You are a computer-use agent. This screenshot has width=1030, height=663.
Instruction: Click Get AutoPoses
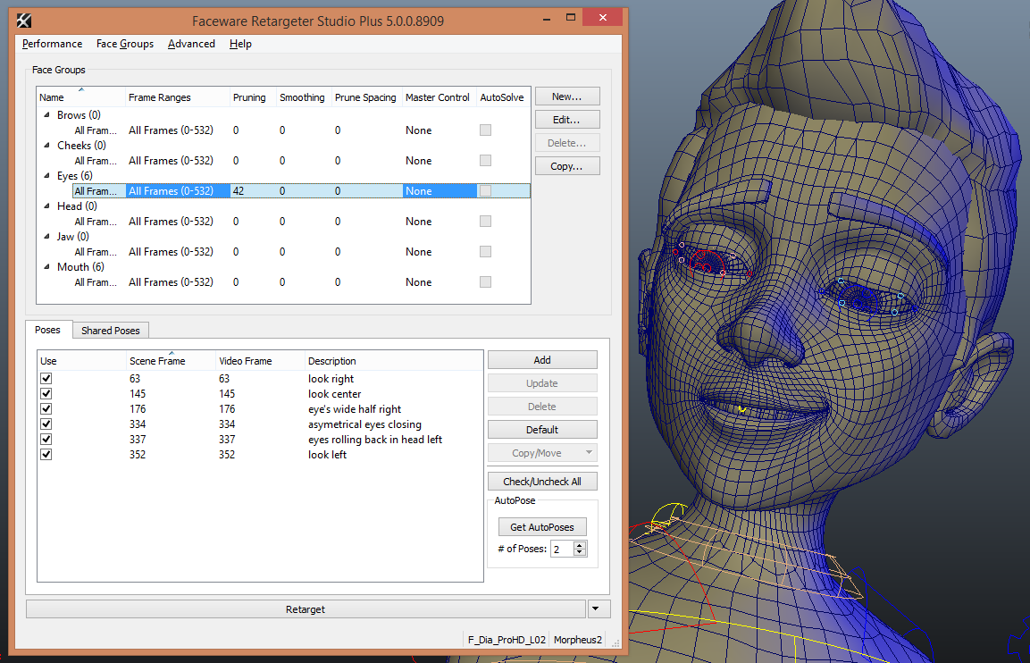click(x=542, y=526)
